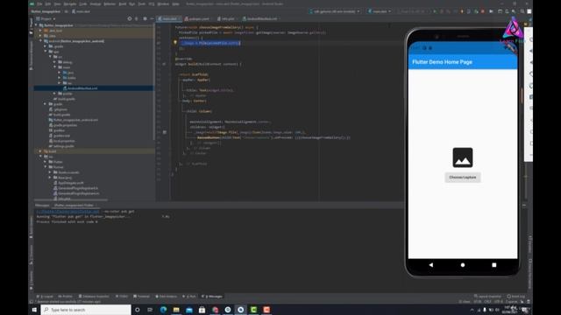Tap the emulator Home navigation button

(x=463, y=265)
